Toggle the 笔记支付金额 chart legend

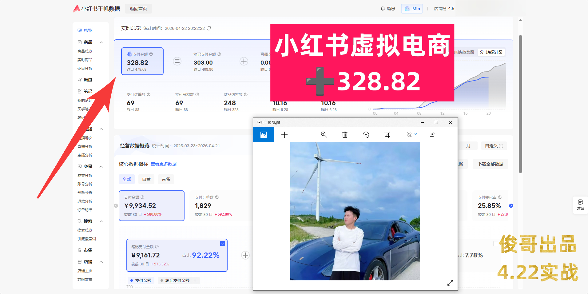coord(179,280)
